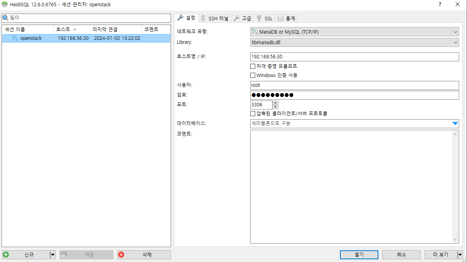Click comment scrollbar up arrow
Viewport: 467px width, 262px height.
coord(455,134)
